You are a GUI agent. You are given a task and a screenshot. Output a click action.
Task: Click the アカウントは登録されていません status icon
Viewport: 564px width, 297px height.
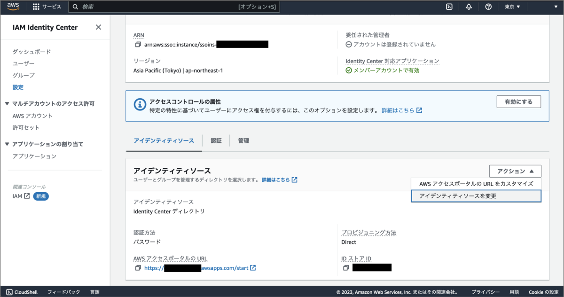coord(349,45)
